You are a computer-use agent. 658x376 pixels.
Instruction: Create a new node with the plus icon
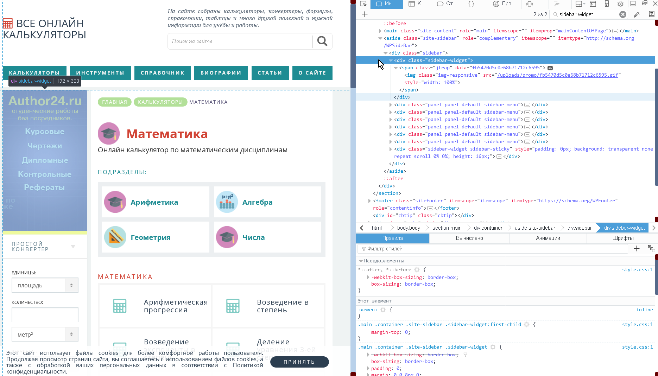[364, 14]
